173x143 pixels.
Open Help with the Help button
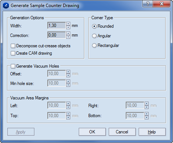point(152,132)
